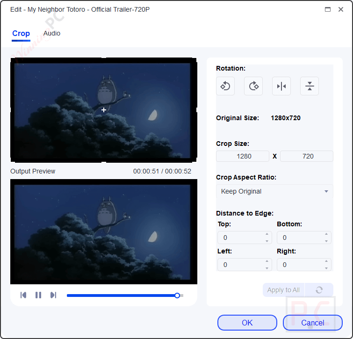Click inside crop height field 720

point(307,156)
